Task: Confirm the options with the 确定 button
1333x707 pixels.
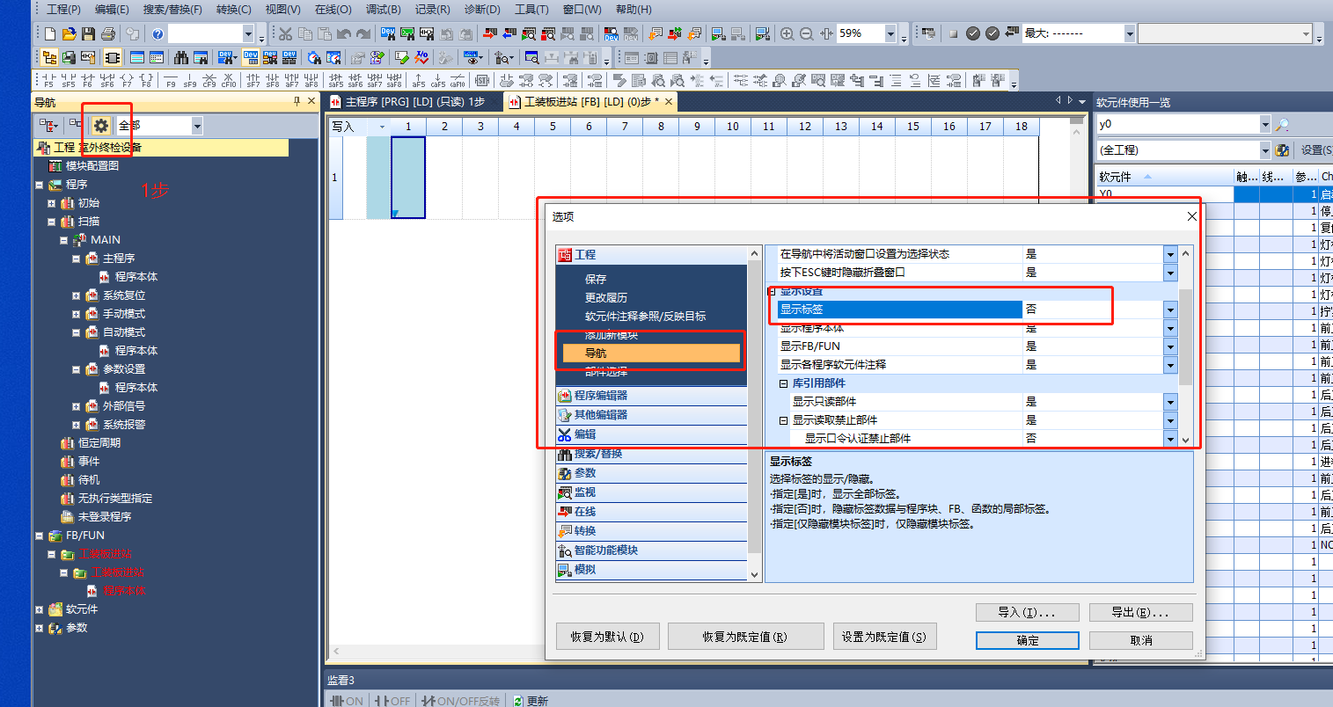Action: [x=1028, y=640]
